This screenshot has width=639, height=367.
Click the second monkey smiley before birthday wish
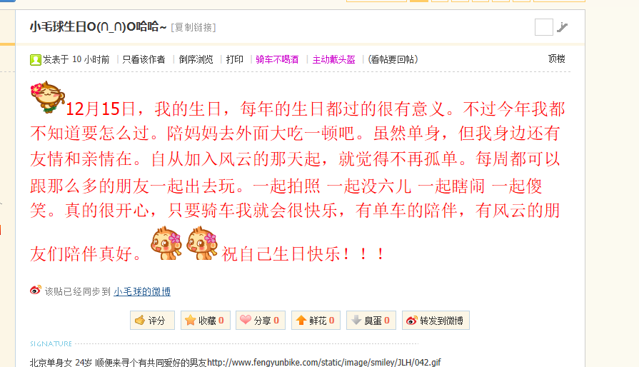(x=202, y=243)
